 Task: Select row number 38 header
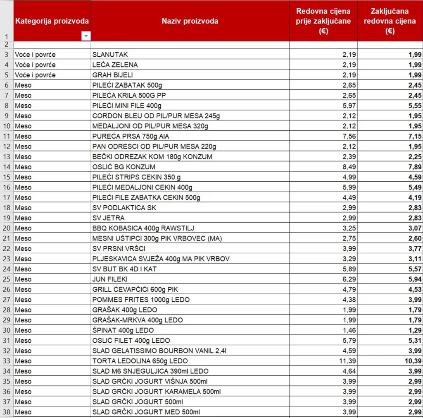[x=7, y=412]
